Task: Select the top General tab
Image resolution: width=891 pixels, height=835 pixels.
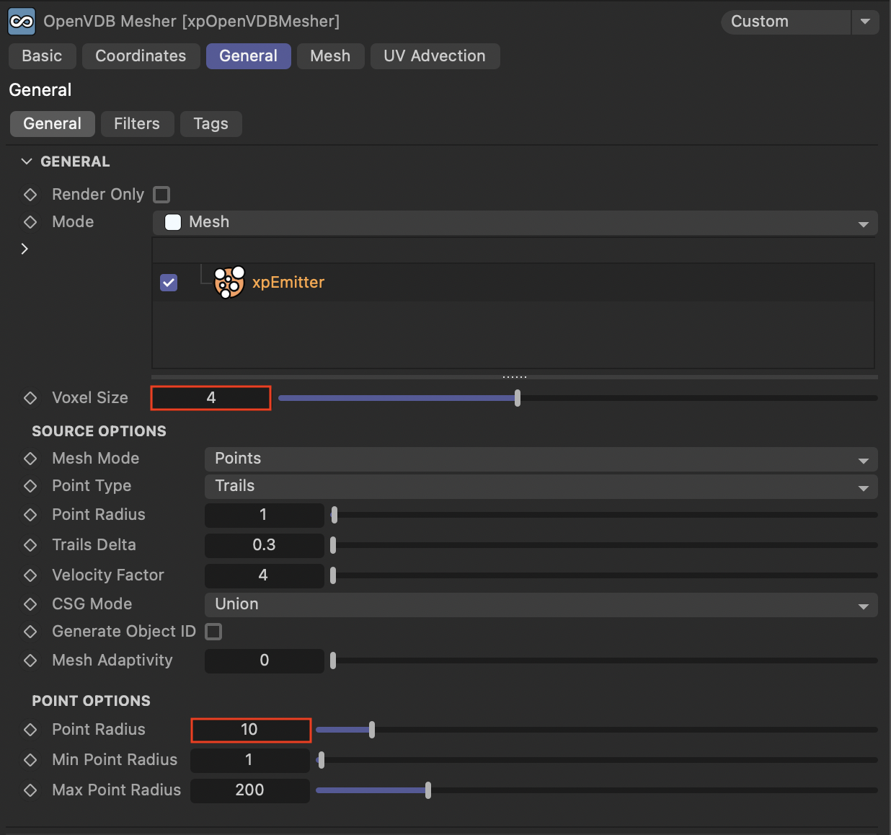Action: pyautogui.click(x=249, y=56)
